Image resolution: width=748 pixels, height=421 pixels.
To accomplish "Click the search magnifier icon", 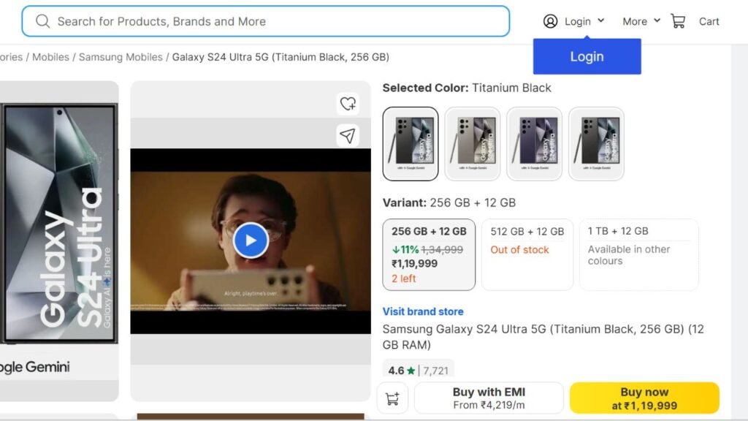I will (43, 21).
